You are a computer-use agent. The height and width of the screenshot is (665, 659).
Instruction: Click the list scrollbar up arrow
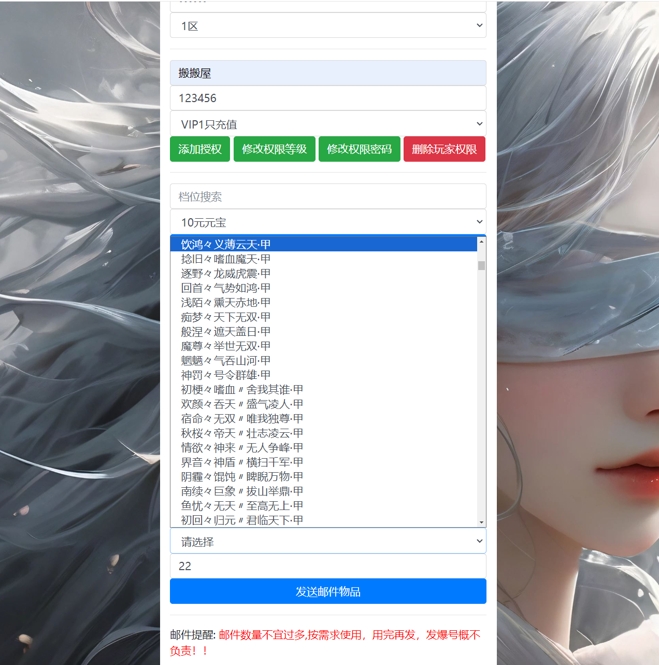coord(481,242)
